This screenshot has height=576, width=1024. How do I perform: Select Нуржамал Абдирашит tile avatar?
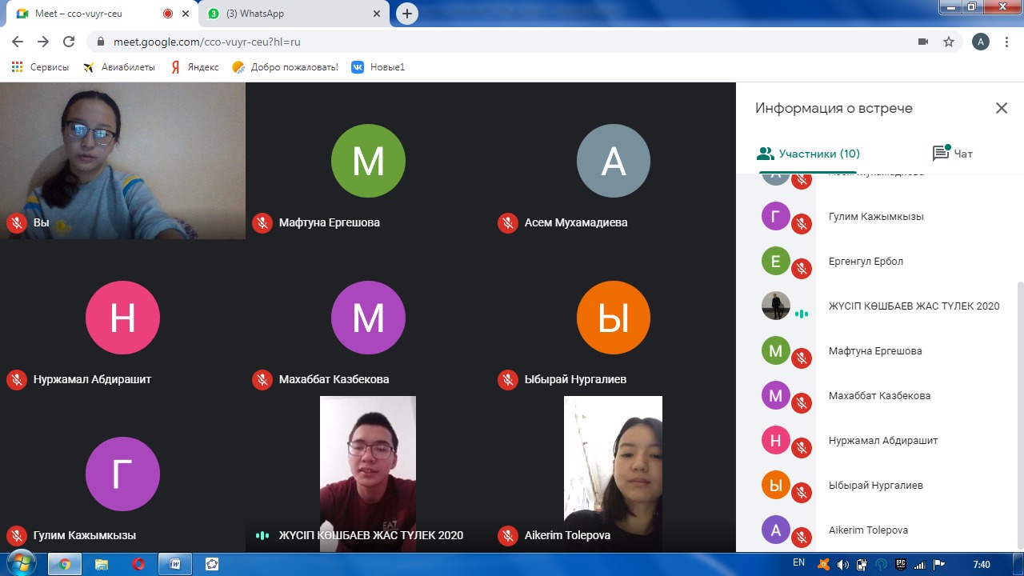point(122,318)
